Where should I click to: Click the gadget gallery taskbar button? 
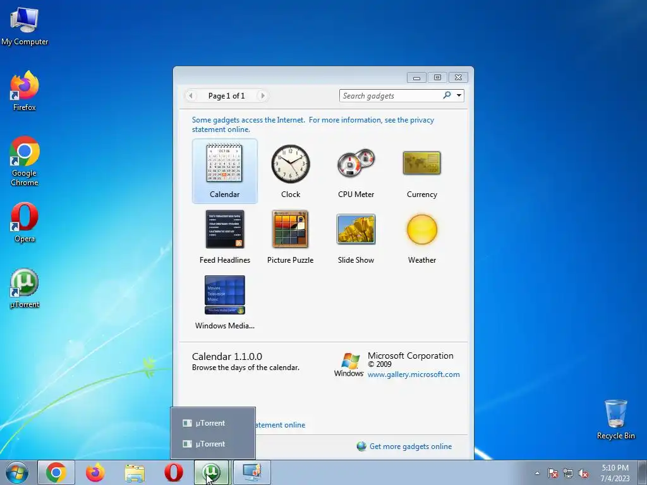click(252, 472)
